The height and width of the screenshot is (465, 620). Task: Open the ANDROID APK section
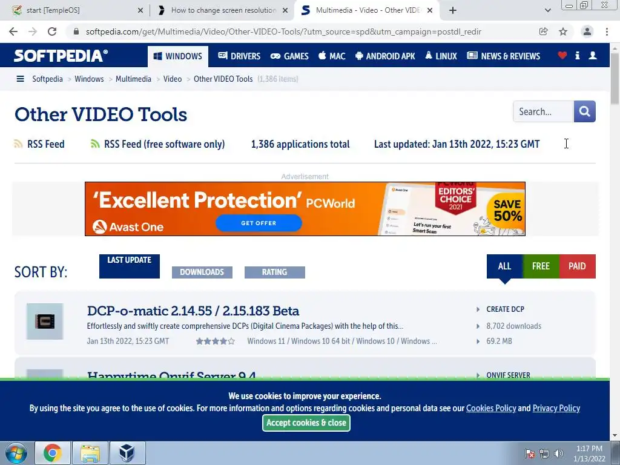click(x=385, y=56)
